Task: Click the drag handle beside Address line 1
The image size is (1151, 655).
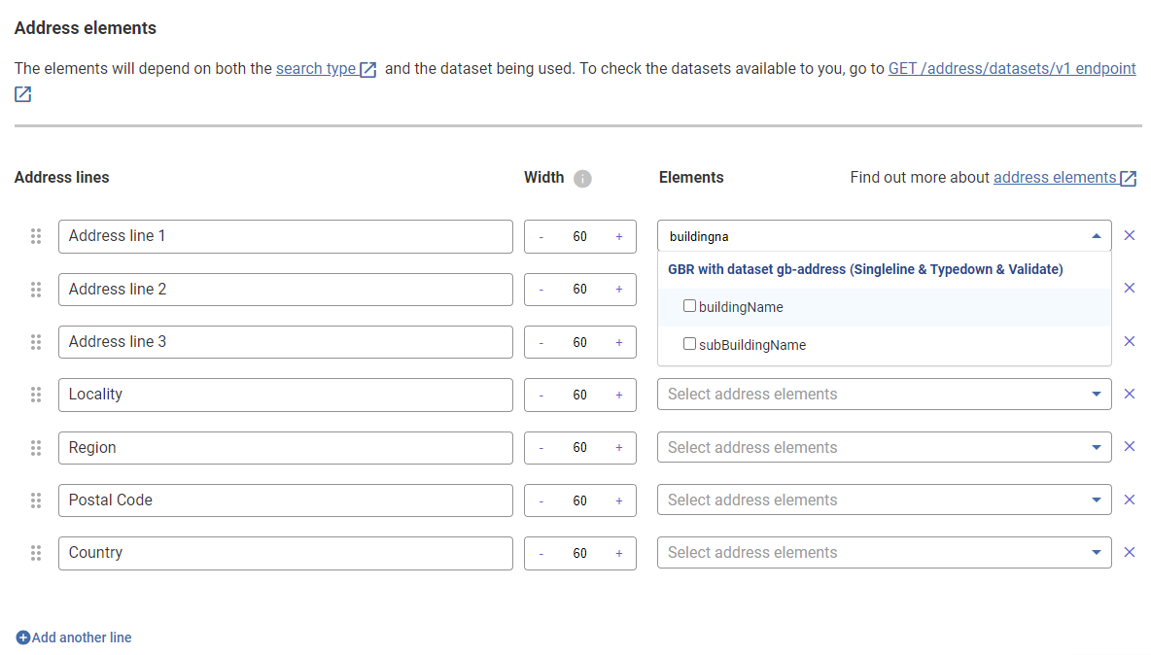Action: tap(36, 235)
